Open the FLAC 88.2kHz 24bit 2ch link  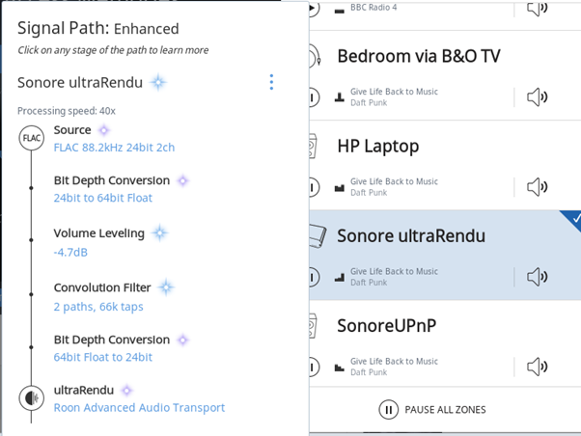pyautogui.click(x=114, y=148)
